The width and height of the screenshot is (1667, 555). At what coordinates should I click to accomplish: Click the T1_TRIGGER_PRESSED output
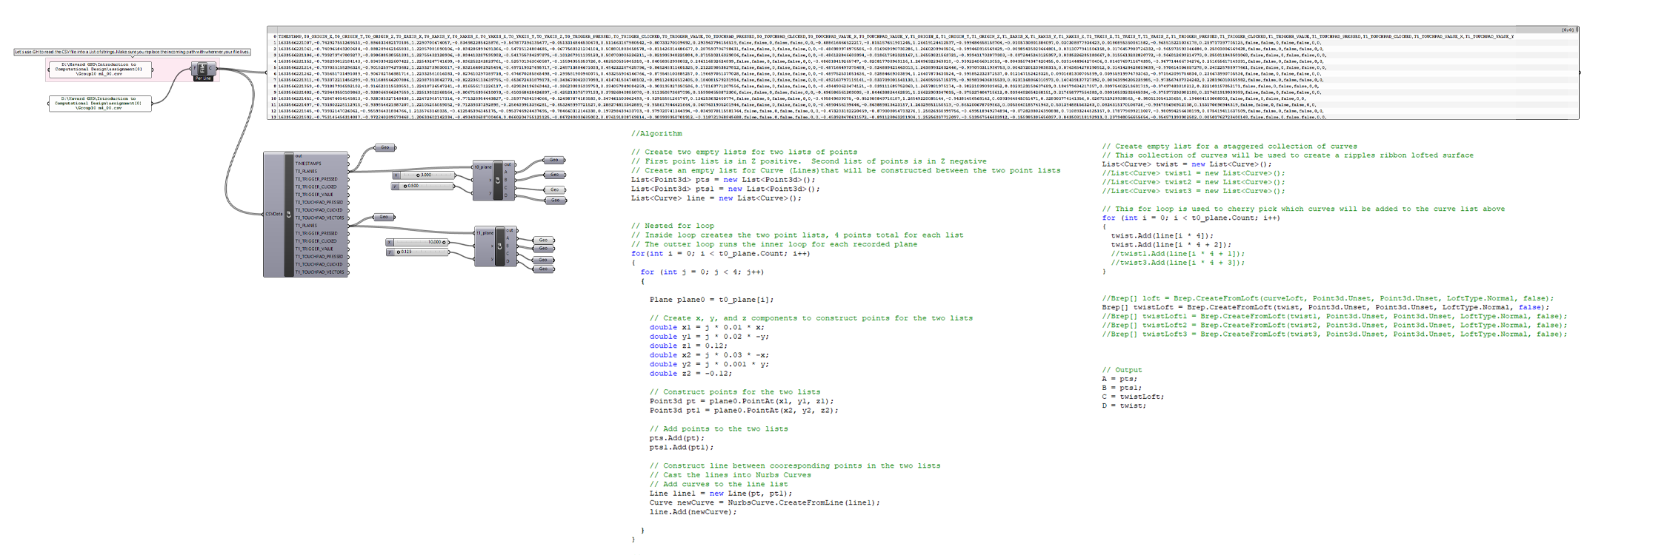click(316, 233)
